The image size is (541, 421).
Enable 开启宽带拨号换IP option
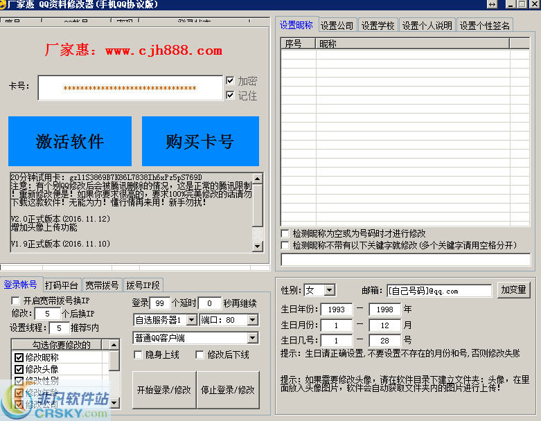[15, 301]
